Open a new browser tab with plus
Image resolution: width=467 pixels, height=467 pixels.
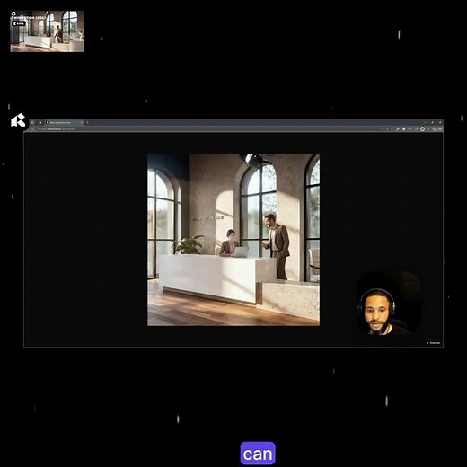click(87, 122)
